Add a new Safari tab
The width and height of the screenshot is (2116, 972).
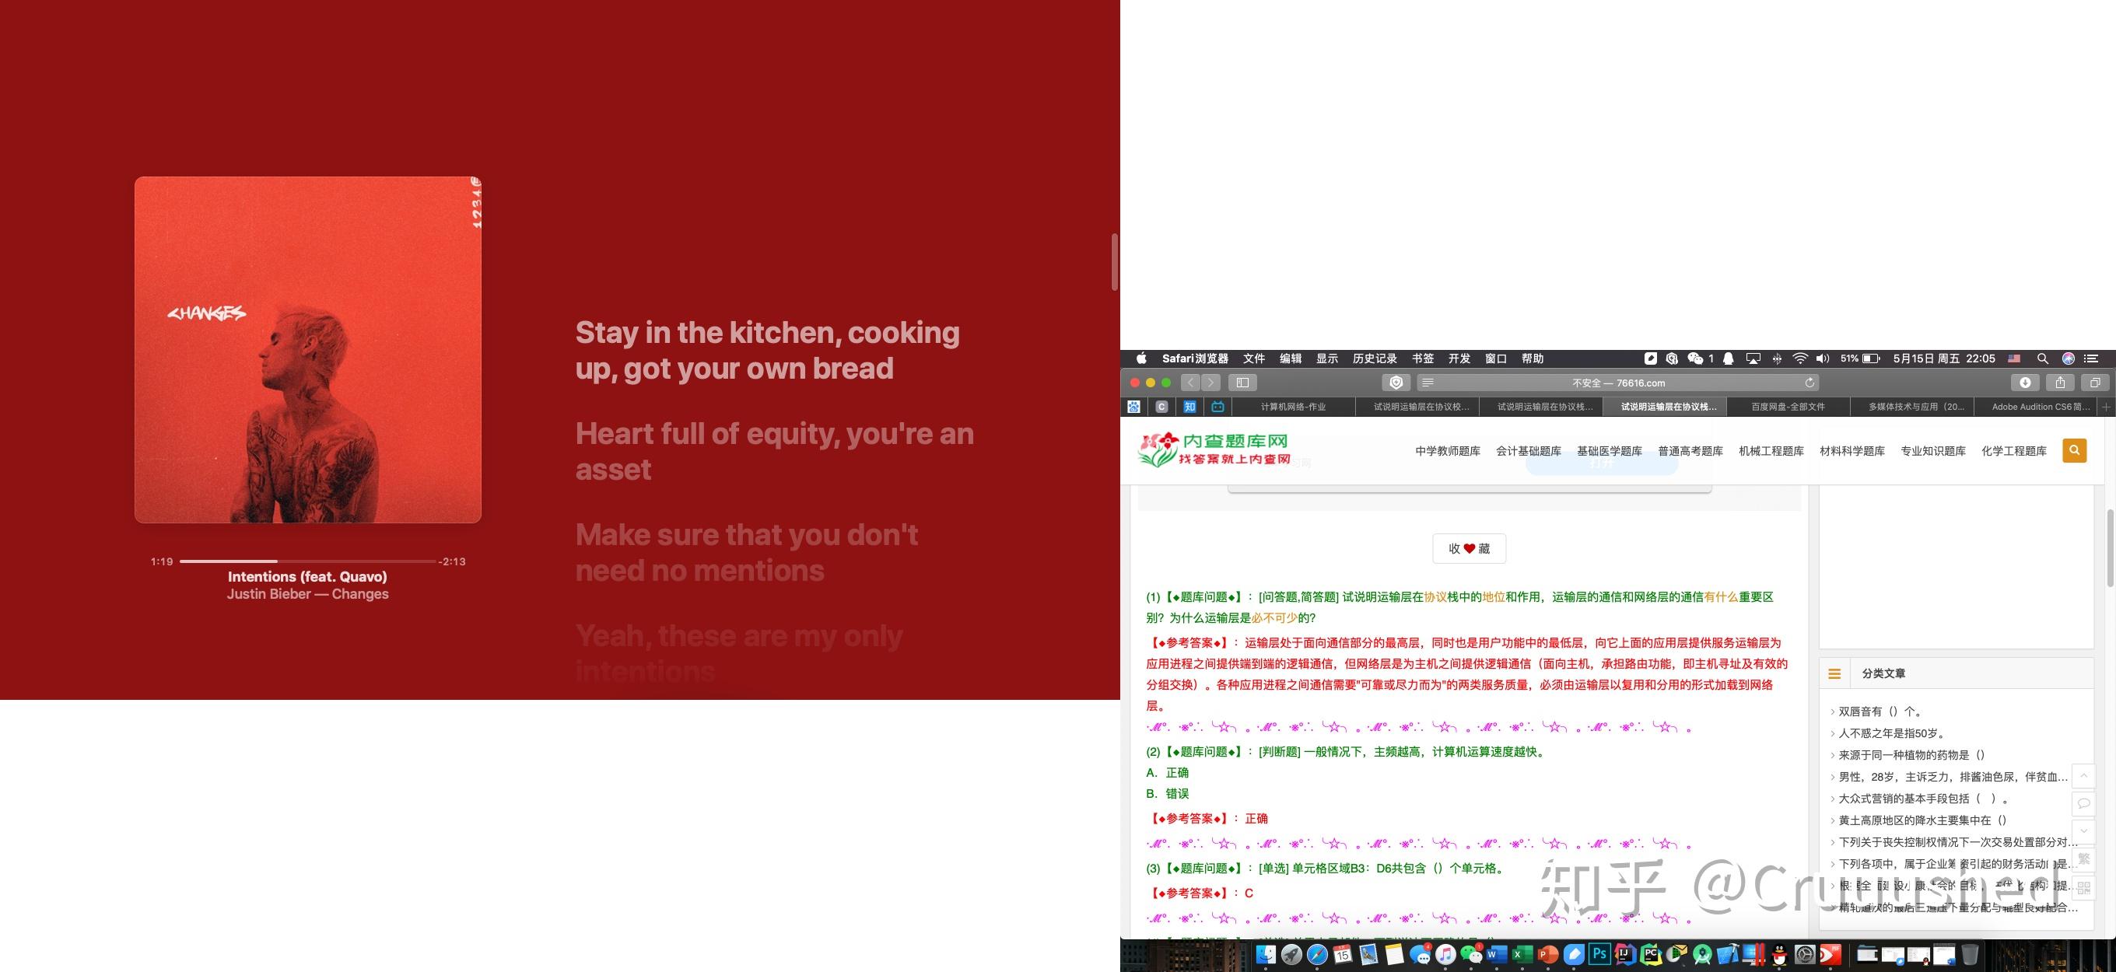pyautogui.click(x=2105, y=407)
